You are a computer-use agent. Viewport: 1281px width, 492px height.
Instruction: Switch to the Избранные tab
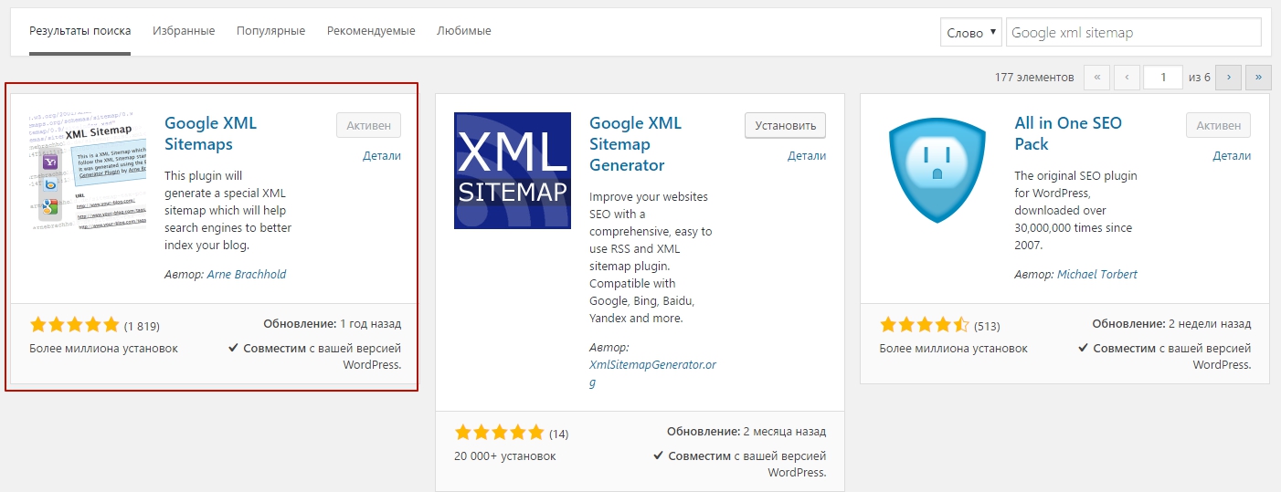click(184, 31)
